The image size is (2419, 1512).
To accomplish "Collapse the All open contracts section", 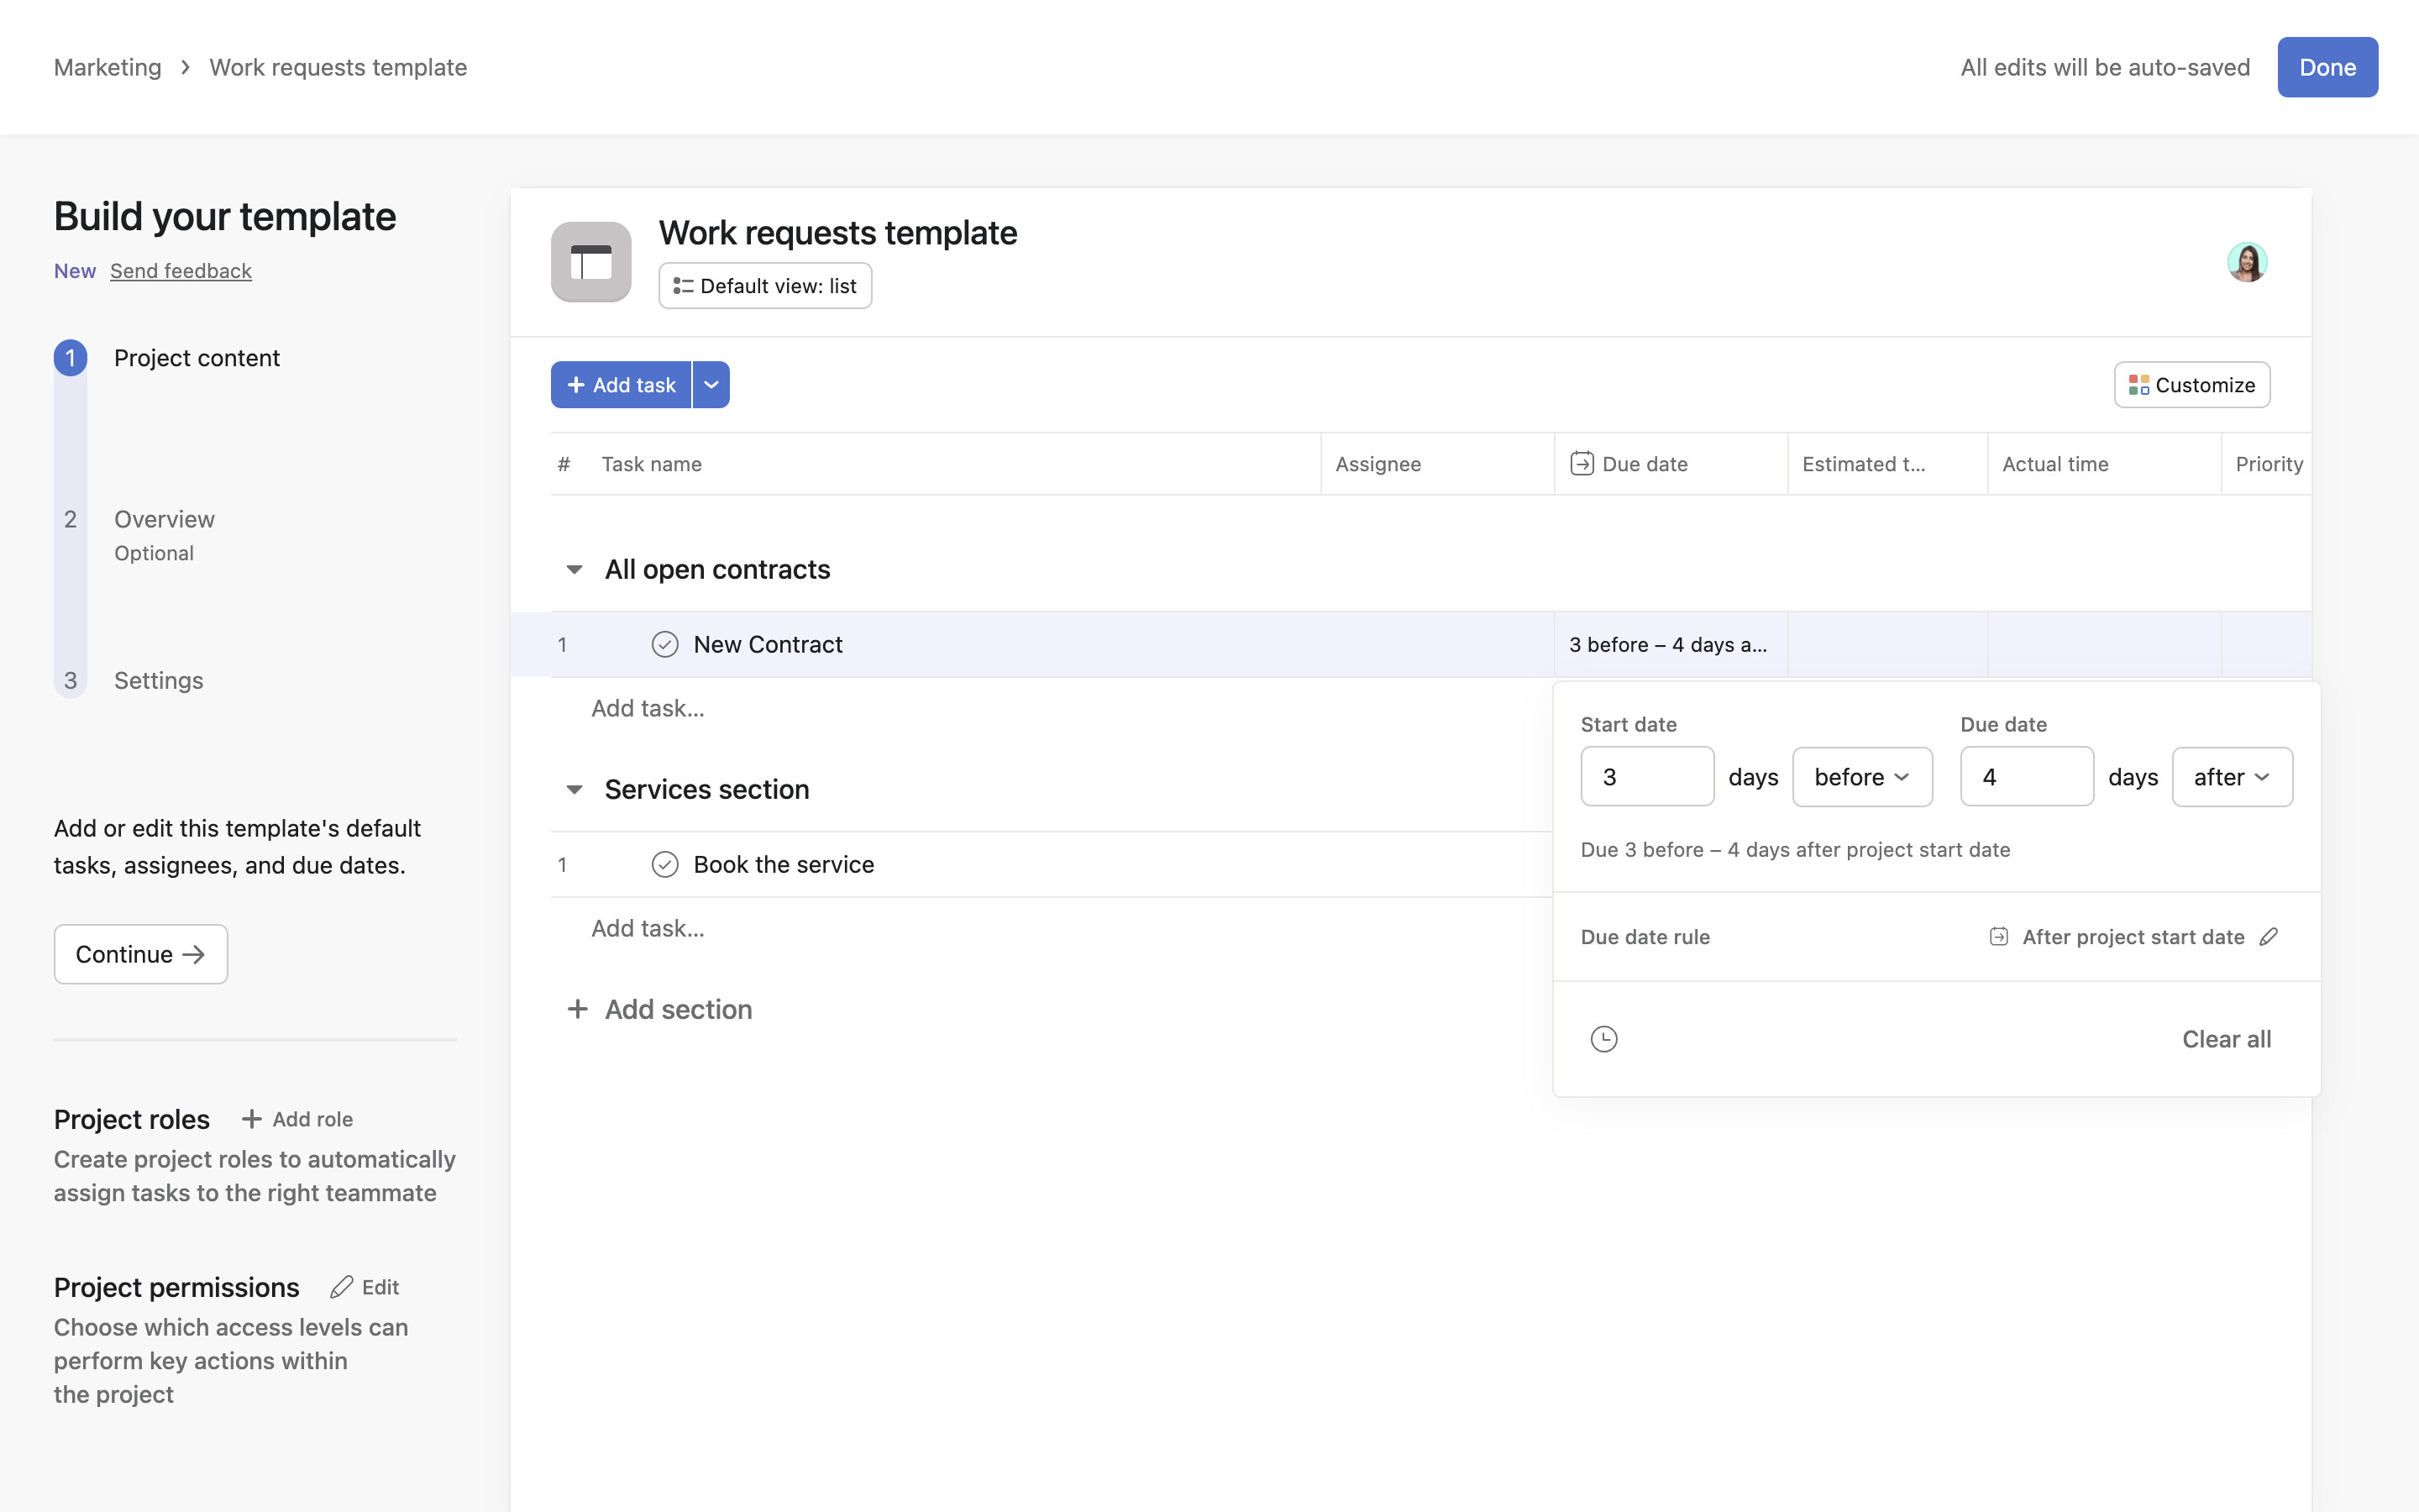I will [575, 570].
